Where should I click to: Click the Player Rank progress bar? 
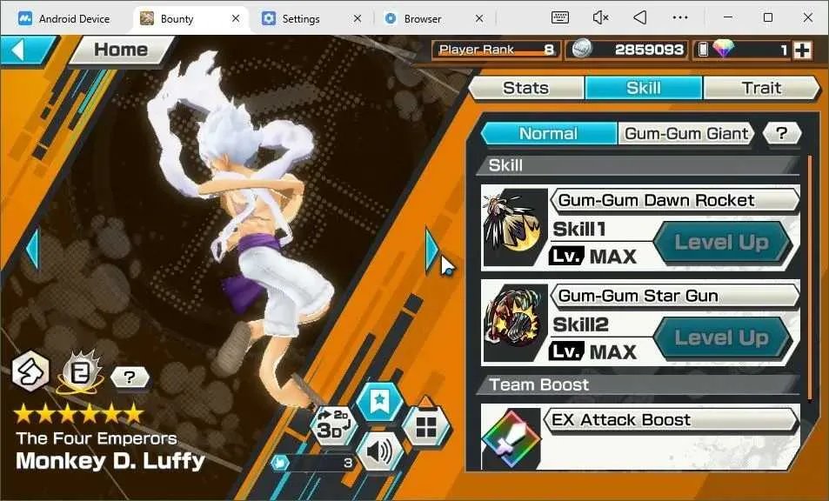[x=496, y=50]
